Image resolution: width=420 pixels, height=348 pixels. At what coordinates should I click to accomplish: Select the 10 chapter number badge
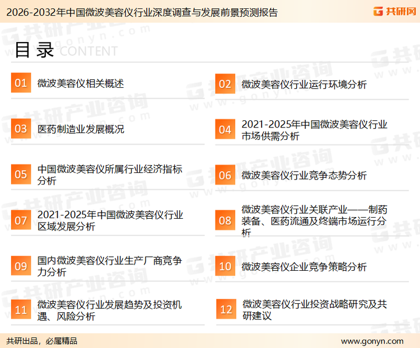pos(225,266)
